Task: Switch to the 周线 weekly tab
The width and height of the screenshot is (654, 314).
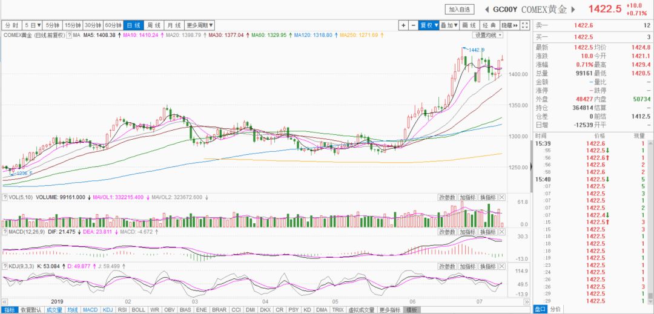Action: [x=154, y=25]
